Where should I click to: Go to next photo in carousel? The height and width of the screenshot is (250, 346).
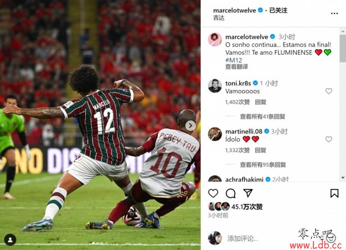(191, 126)
